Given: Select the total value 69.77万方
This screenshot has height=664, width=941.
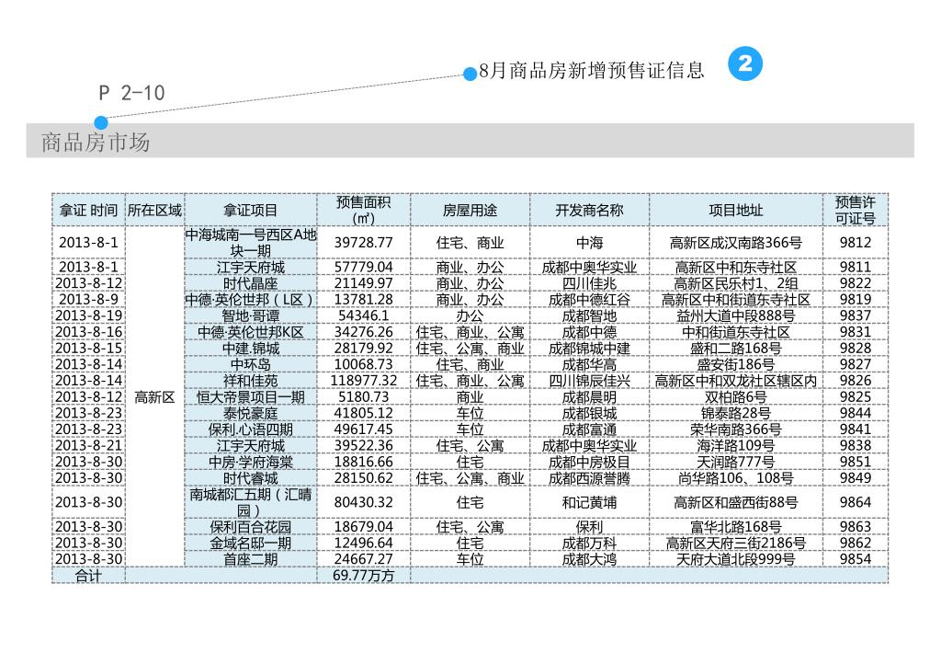Looking at the screenshot, I should tap(363, 575).
